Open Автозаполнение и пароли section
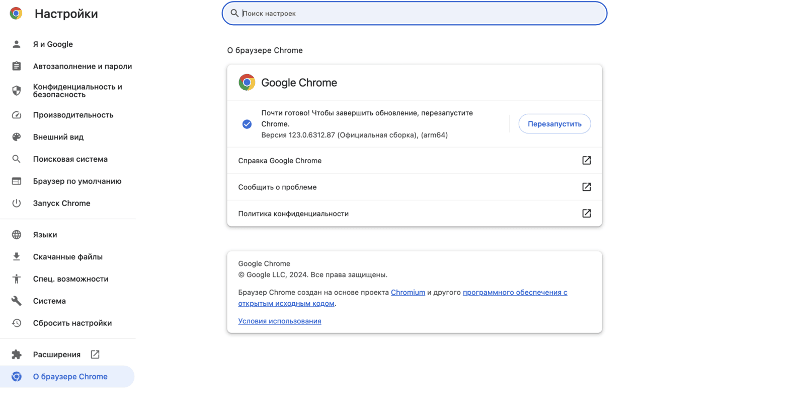 (x=82, y=66)
